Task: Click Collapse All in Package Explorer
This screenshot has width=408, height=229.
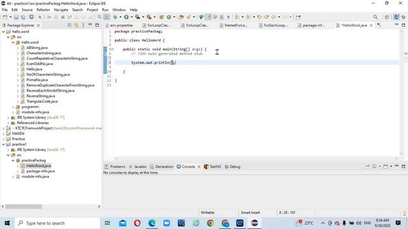Action: coord(69,25)
